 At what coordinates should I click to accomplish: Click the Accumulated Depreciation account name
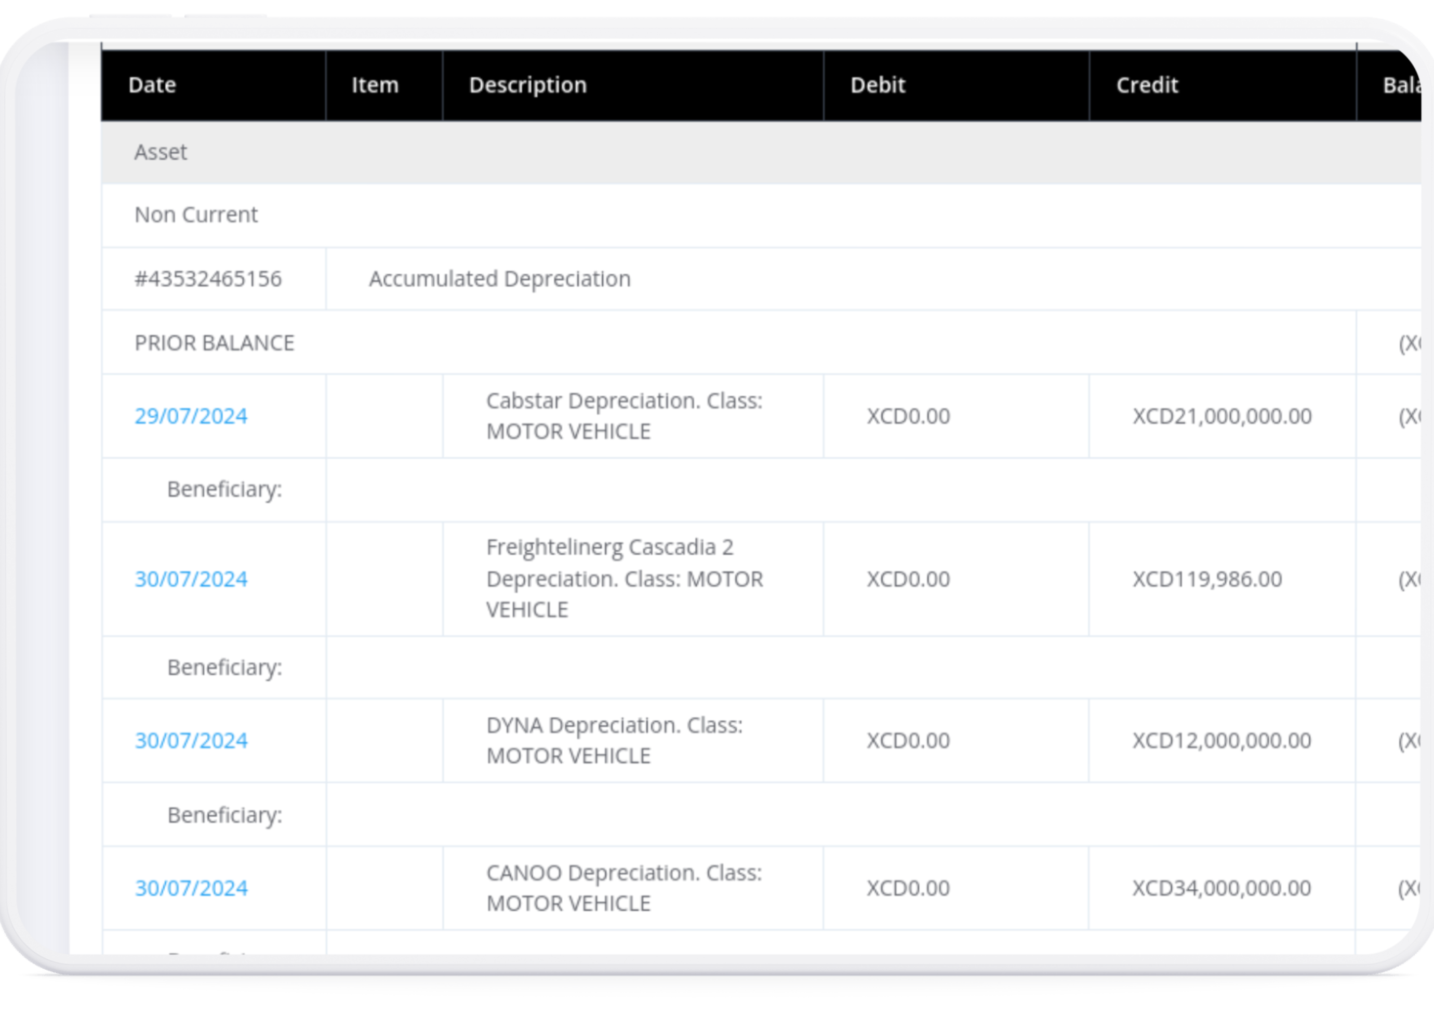[499, 278]
